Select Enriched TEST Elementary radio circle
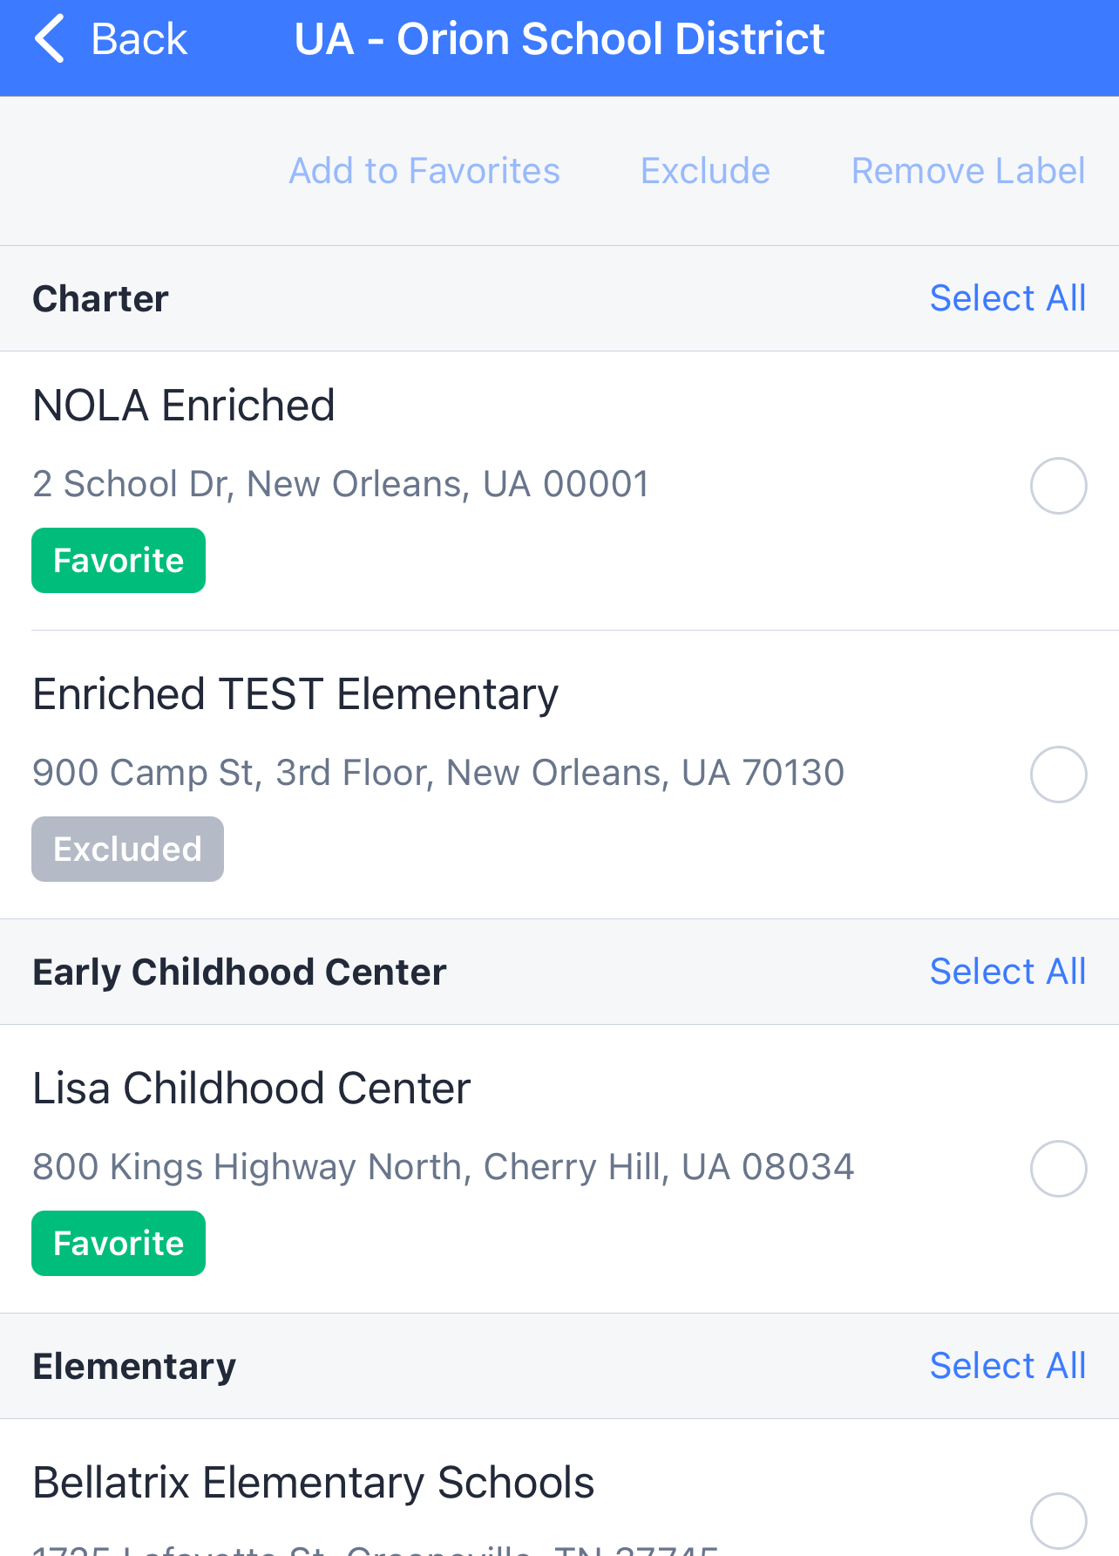Screen dimensions: 1119x1556 pos(1058,774)
